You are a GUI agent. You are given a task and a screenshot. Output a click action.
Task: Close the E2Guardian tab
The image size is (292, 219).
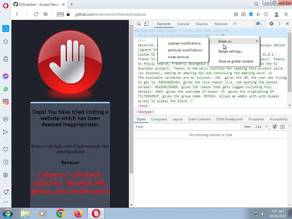coord(63,5)
